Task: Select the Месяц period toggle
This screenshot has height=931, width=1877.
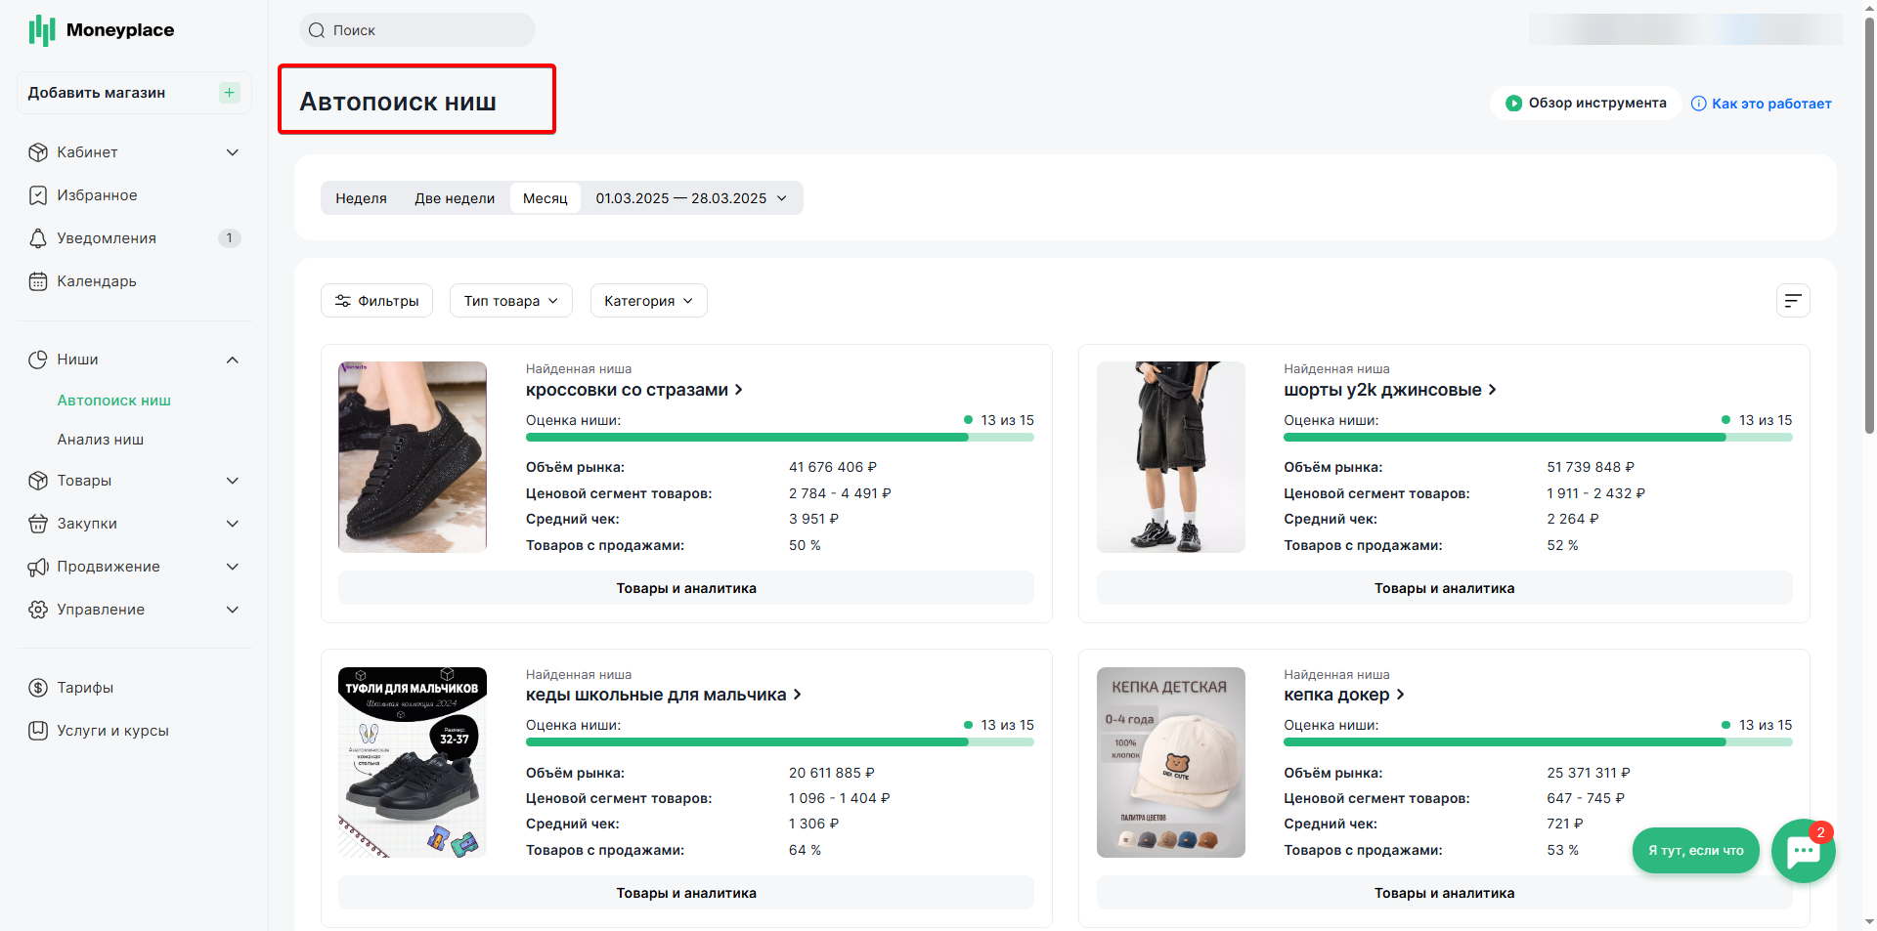Action: pyautogui.click(x=545, y=198)
